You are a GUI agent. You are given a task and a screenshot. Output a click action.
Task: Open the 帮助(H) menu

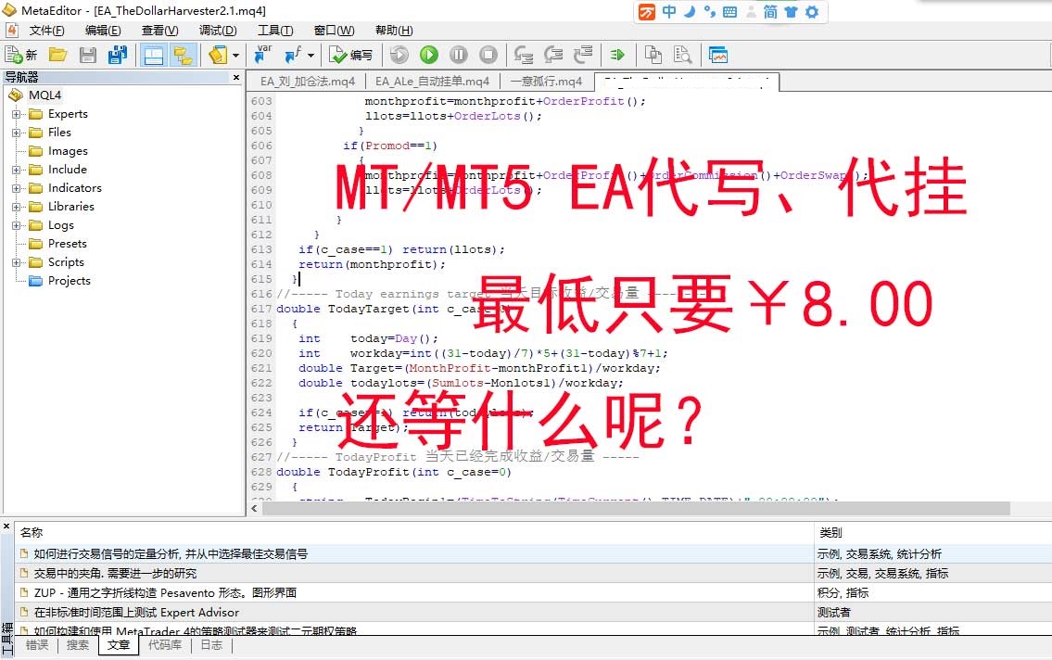click(x=395, y=31)
